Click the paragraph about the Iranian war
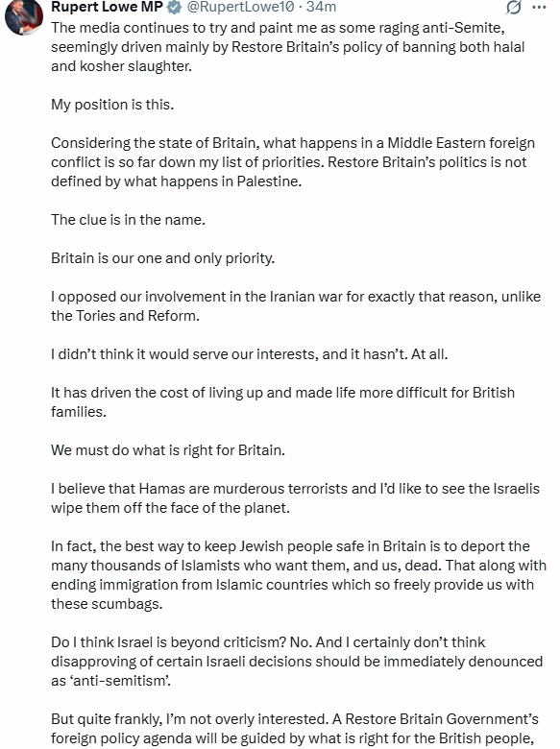This screenshot has width=560, height=749. point(296,306)
